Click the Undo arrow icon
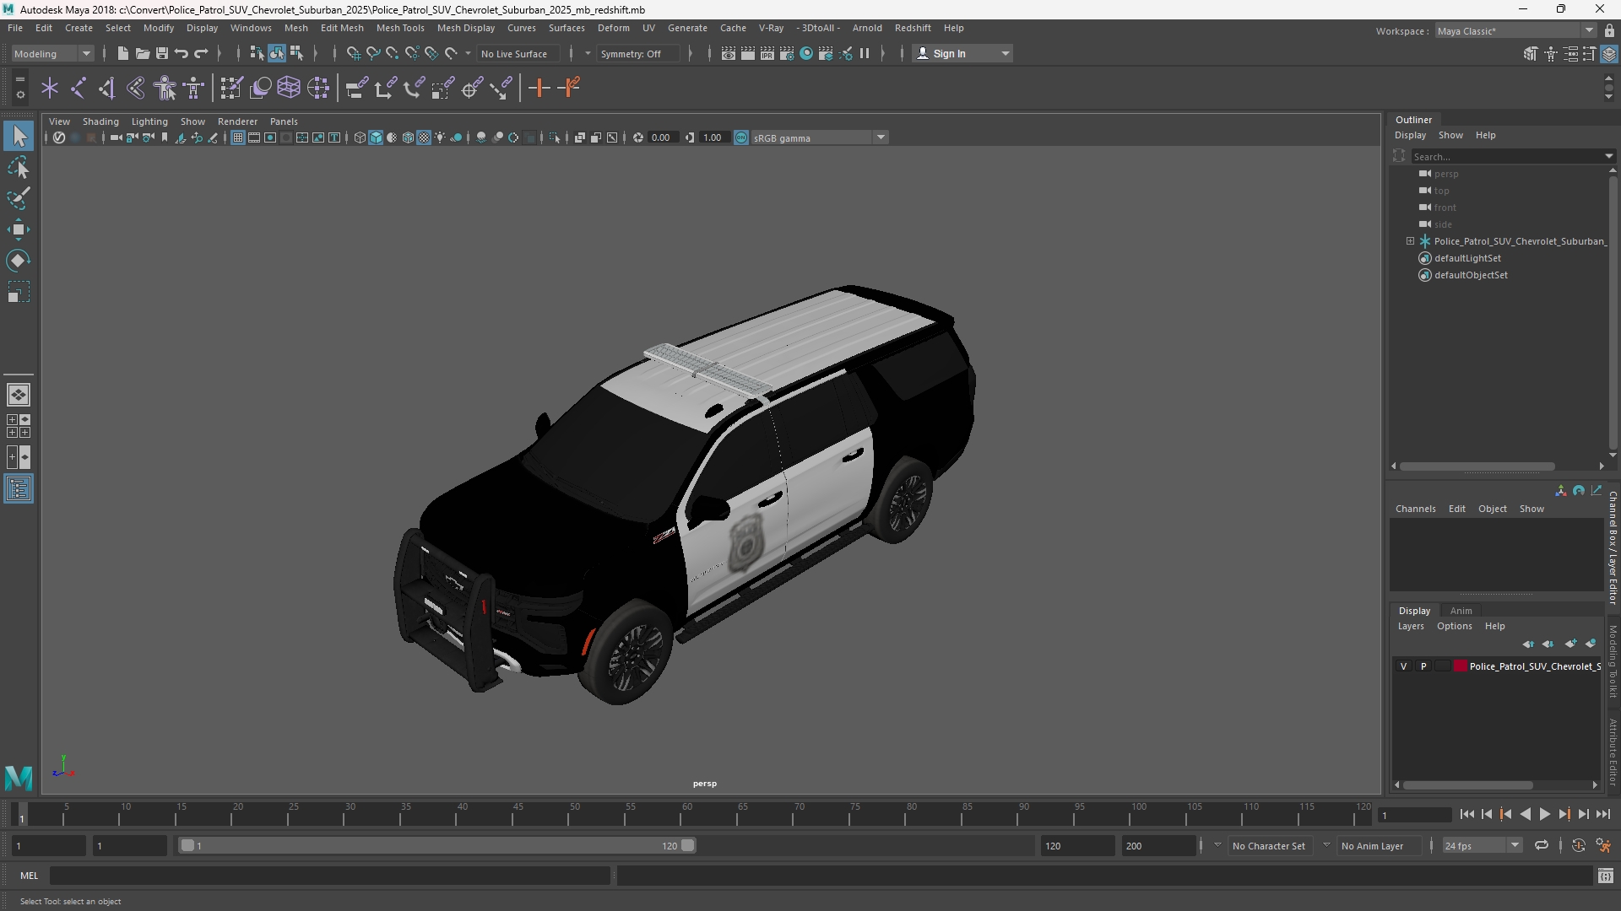 click(x=182, y=53)
